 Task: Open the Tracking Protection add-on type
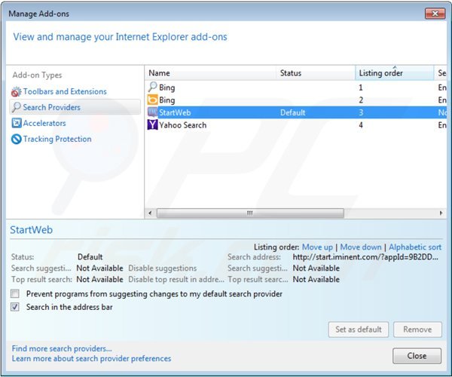tap(57, 139)
